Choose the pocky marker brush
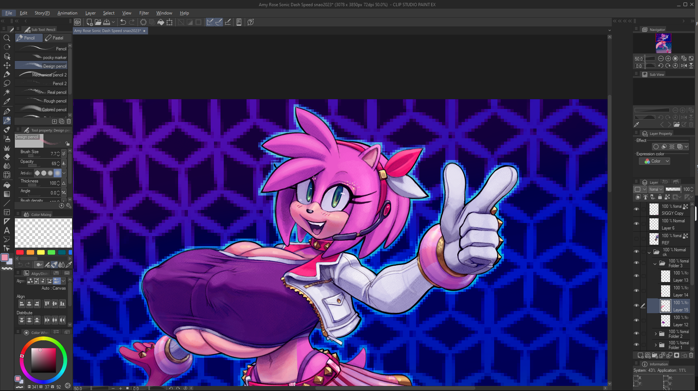Viewport: 698px width, 391px height. 41,58
